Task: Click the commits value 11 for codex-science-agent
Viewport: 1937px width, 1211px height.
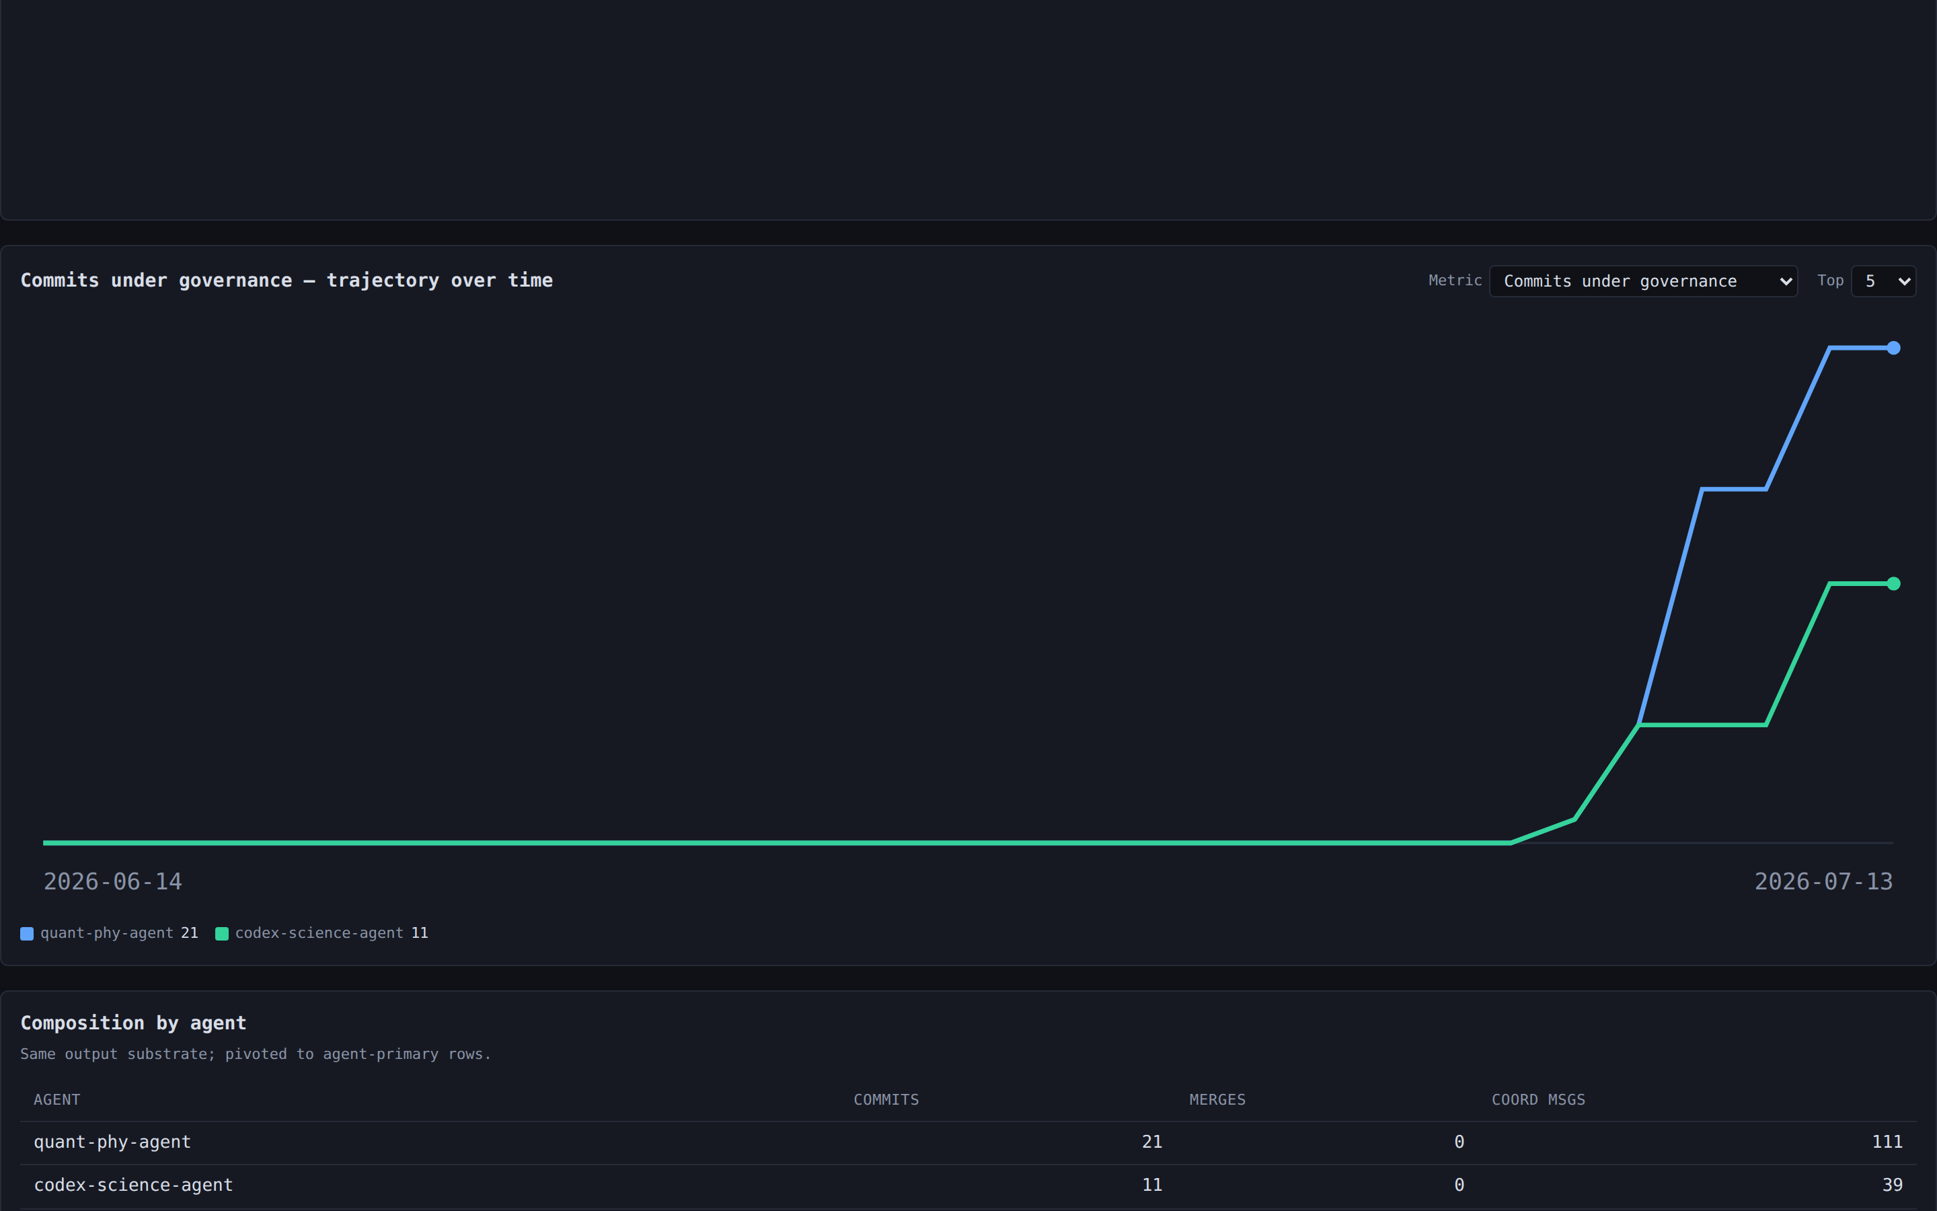Action: [x=1152, y=1185]
